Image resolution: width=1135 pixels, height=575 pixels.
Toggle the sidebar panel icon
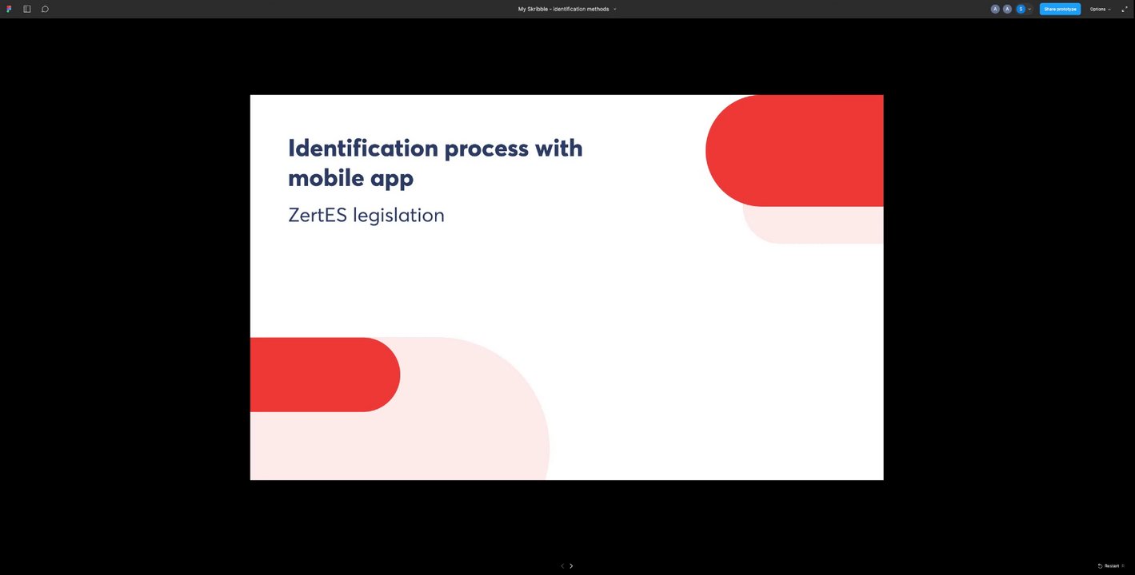click(27, 9)
